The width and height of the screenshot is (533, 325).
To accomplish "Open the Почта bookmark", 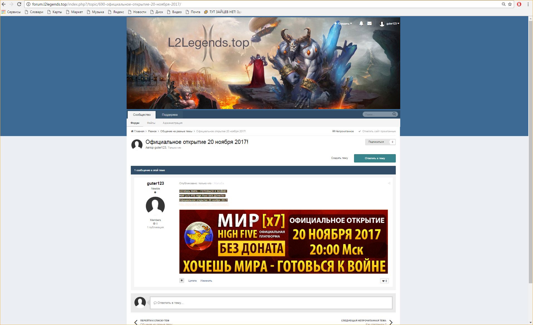I will click(193, 12).
